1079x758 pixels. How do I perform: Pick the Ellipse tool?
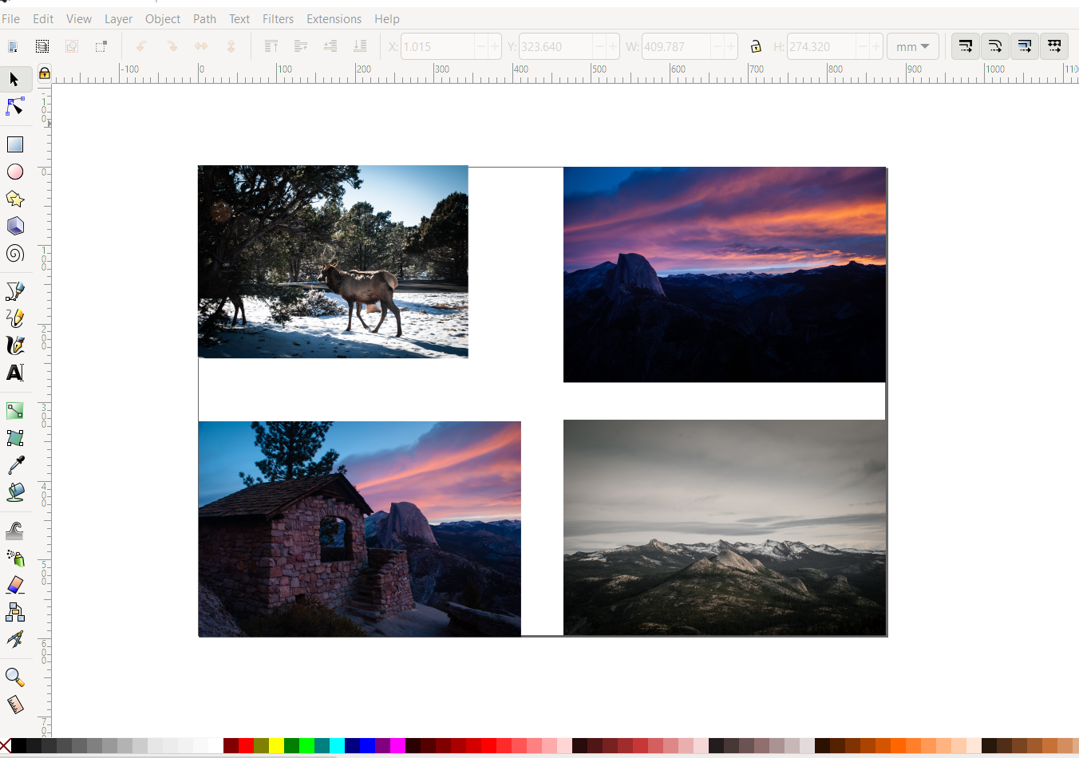coord(14,172)
